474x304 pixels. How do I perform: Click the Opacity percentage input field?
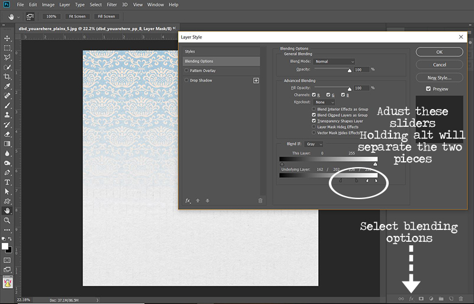click(361, 69)
